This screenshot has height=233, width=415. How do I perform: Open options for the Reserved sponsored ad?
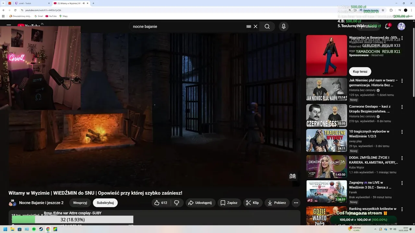point(402,38)
